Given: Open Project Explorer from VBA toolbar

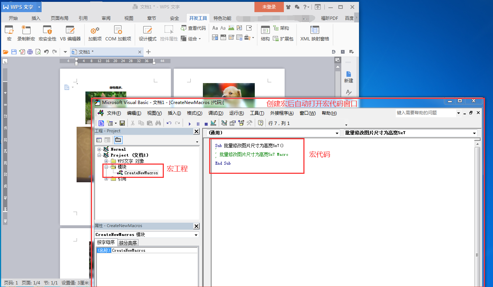Looking at the screenshot, I should pyautogui.click(x=224, y=123).
